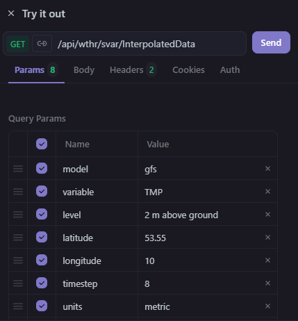Viewport: 298px width, 321px height.
Task: Click the link icon beside GET
Action: [42, 44]
